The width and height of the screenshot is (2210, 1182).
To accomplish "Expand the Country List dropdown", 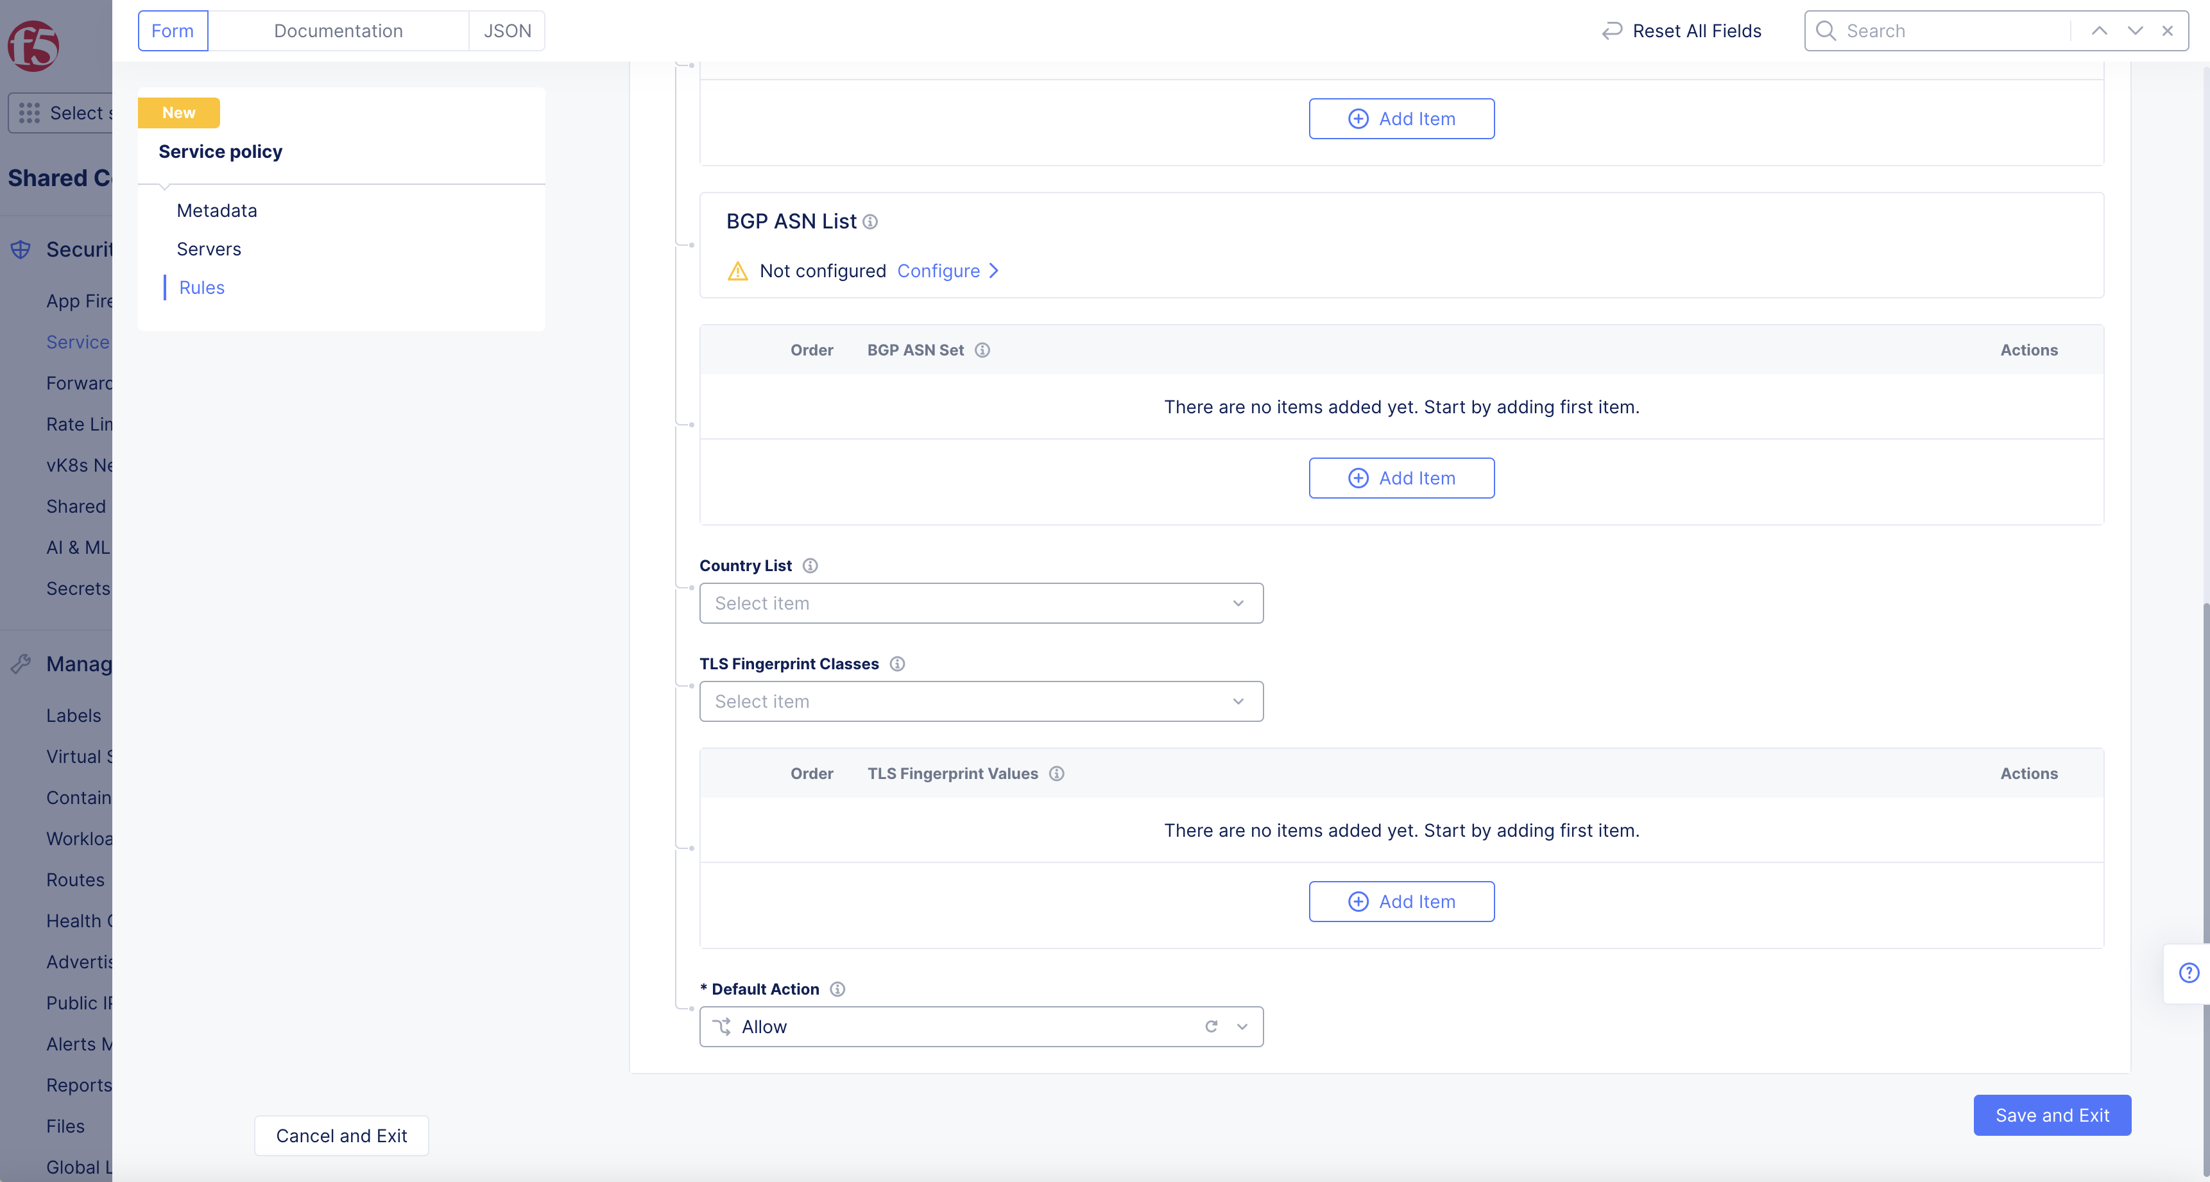I will (x=981, y=604).
